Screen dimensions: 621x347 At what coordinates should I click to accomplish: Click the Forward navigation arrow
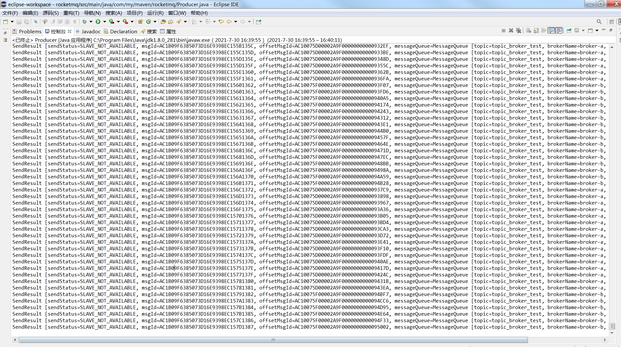point(243,22)
